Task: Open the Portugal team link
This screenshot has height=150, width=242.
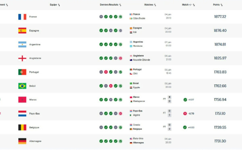Action: click(x=34, y=72)
